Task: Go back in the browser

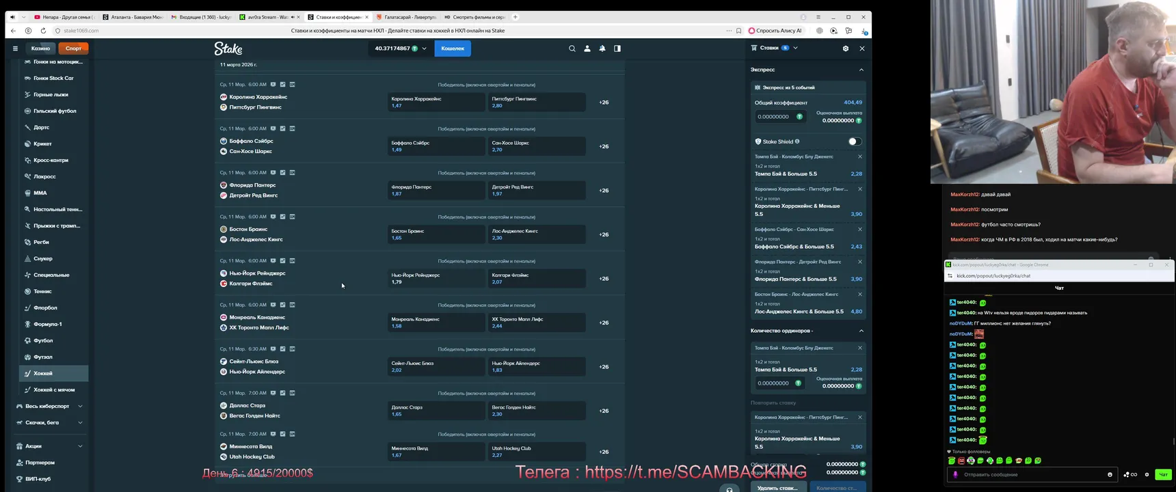Action: coord(14,31)
